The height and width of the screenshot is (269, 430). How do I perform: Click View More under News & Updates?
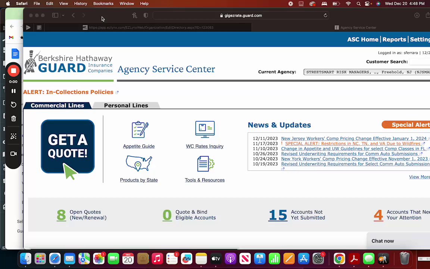[419, 177]
